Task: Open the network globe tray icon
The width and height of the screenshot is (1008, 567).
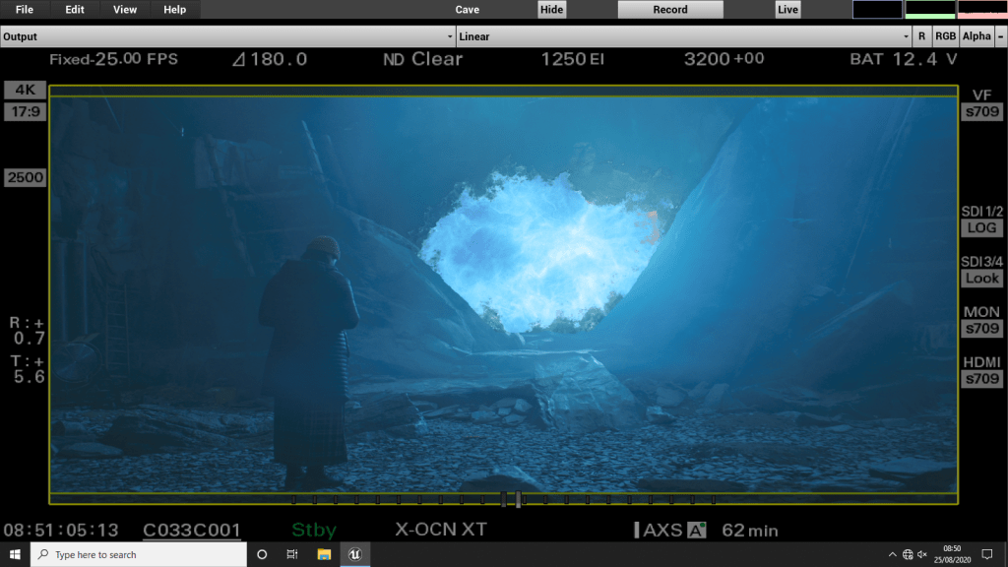Action: pos(907,554)
